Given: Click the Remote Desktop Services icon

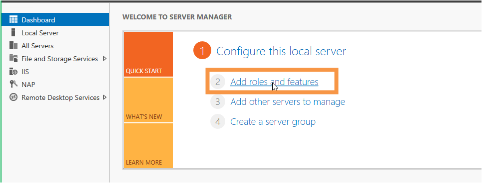Looking at the screenshot, I should 13,97.
